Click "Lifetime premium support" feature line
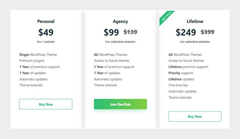The image size is (240, 139). (x=188, y=67)
